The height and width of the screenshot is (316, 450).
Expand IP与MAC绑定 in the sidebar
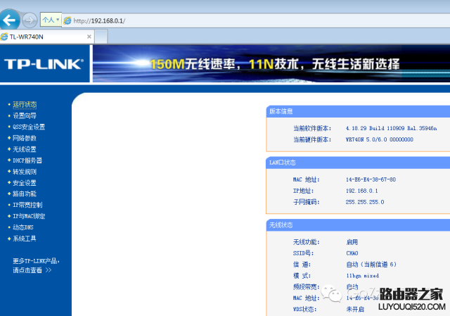[x=29, y=216]
